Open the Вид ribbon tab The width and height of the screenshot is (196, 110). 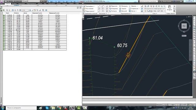(45, 3)
